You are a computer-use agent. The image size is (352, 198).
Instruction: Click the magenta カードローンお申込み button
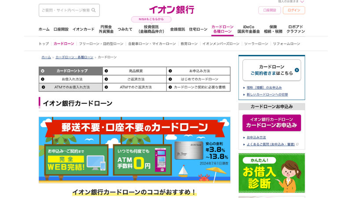271,123
